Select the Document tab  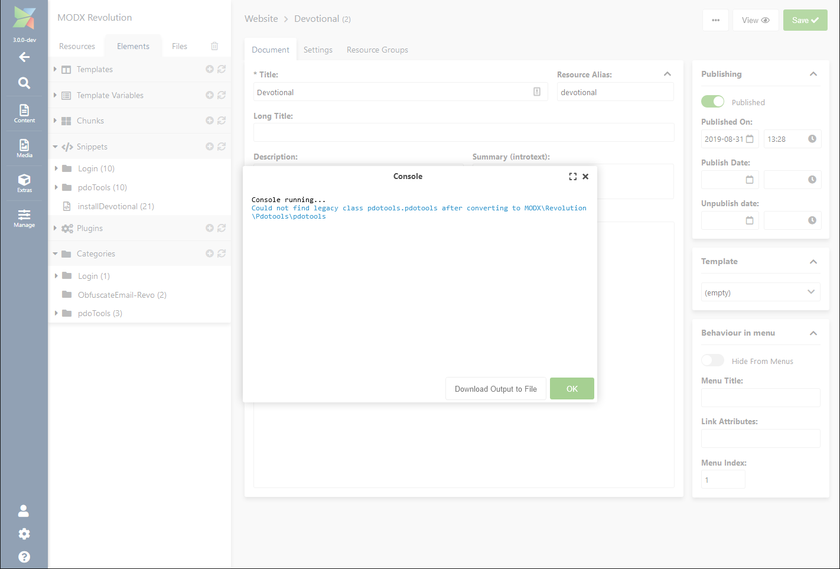(271, 50)
